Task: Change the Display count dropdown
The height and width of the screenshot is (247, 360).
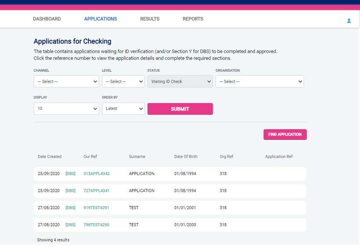Action: (x=66, y=109)
